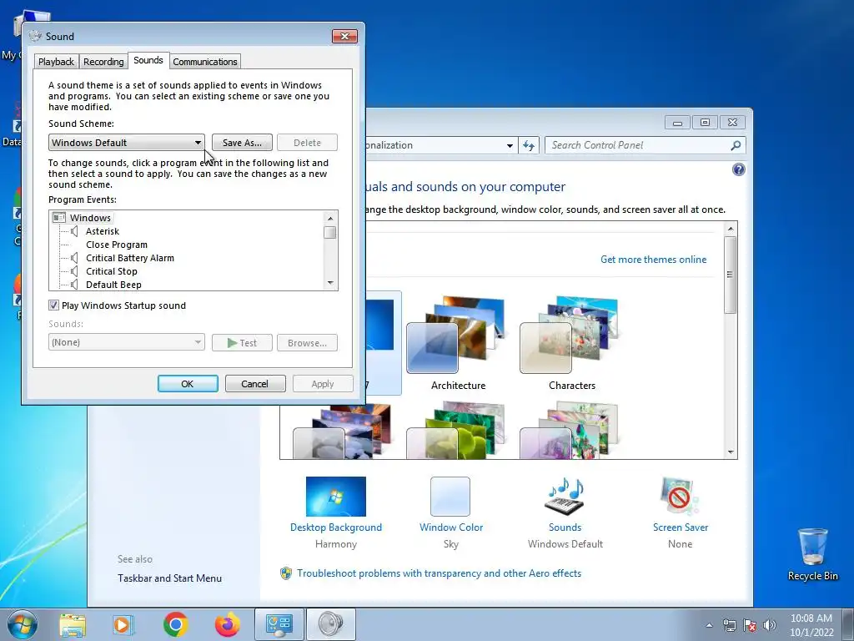Switch to the Playback tab
The width and height of the screenshot is (854, 641).
[56, 62]
